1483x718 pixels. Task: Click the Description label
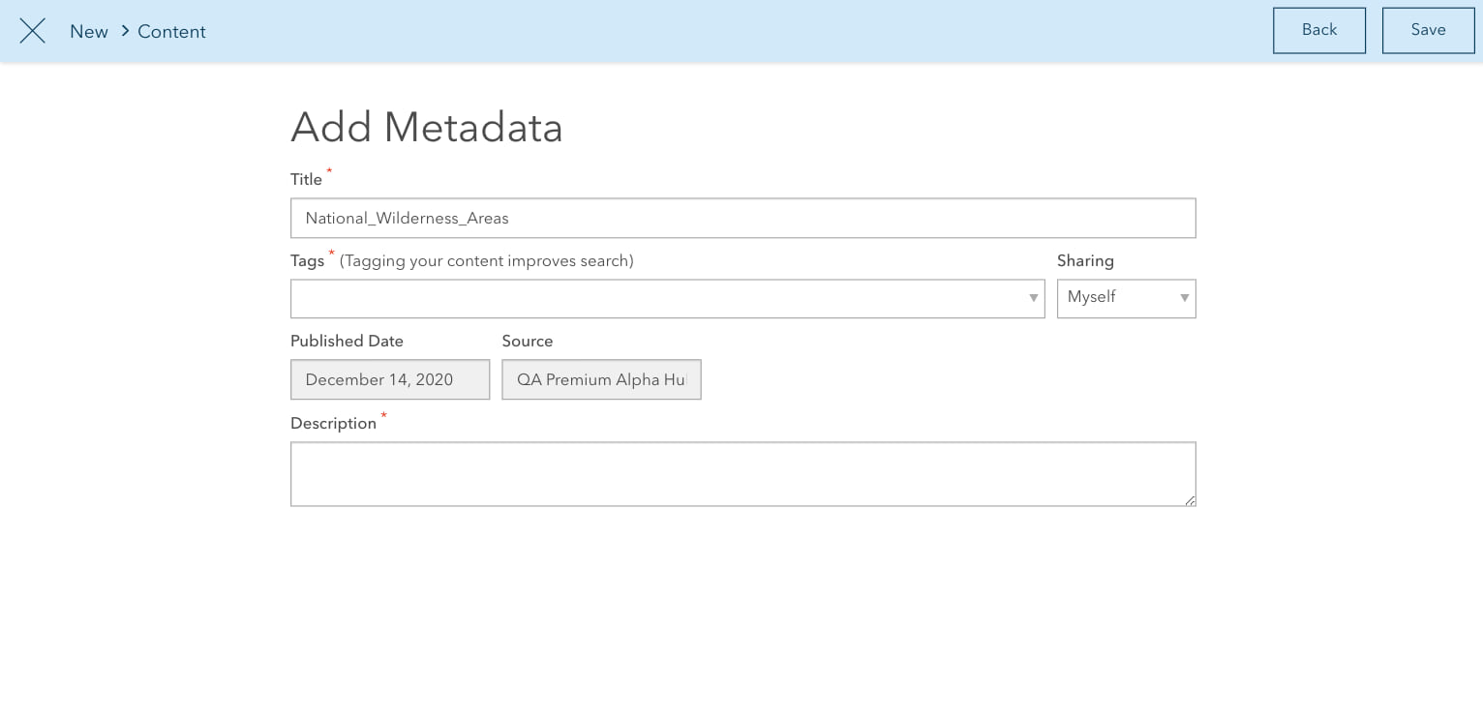333,423
